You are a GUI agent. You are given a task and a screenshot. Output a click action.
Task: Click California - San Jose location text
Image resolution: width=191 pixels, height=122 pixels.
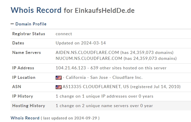tap(87, 77)
